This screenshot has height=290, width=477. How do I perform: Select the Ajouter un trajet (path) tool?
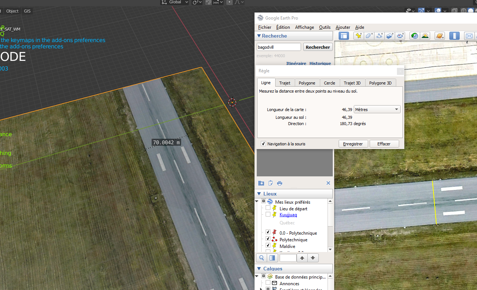tap(380, 36)
